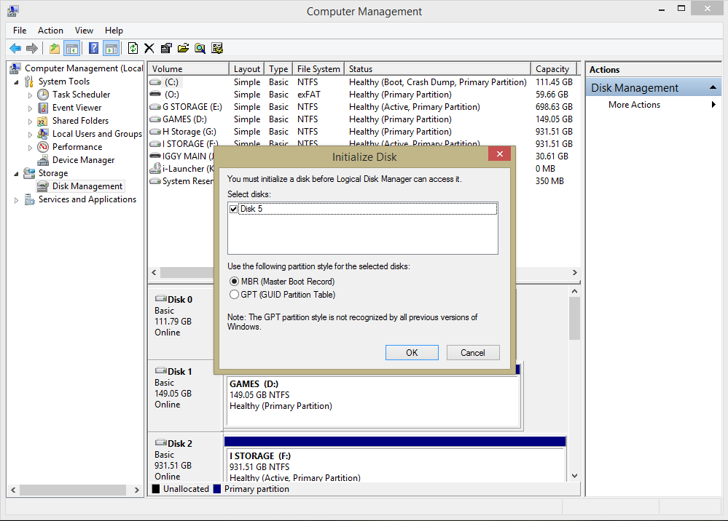
Task: Open Help via blue question mark icon
Action: [x=93, y=49]
